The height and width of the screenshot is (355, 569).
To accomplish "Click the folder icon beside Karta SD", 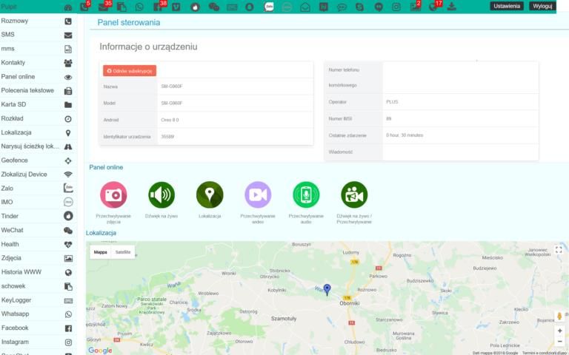I will tap(68, 105).
